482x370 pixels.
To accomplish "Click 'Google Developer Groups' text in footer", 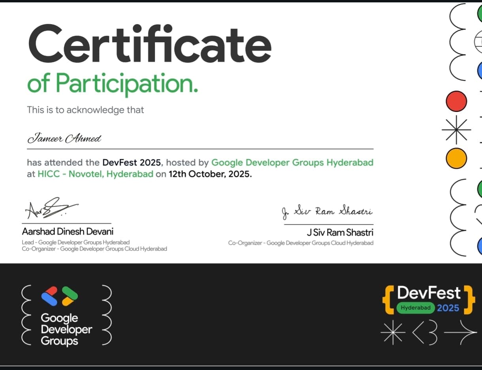I will (66, 329).
